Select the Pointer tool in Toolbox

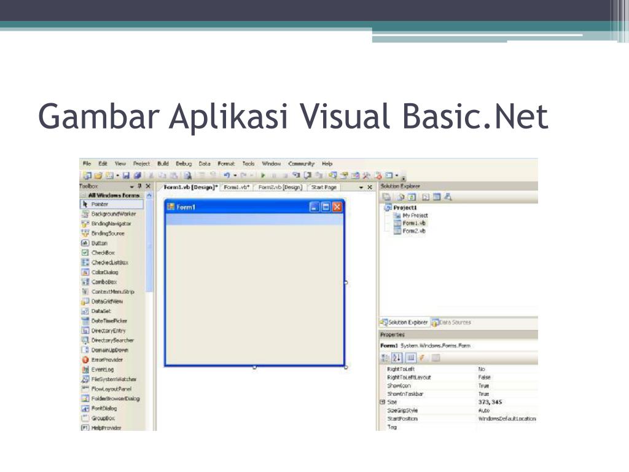(112, 204)
